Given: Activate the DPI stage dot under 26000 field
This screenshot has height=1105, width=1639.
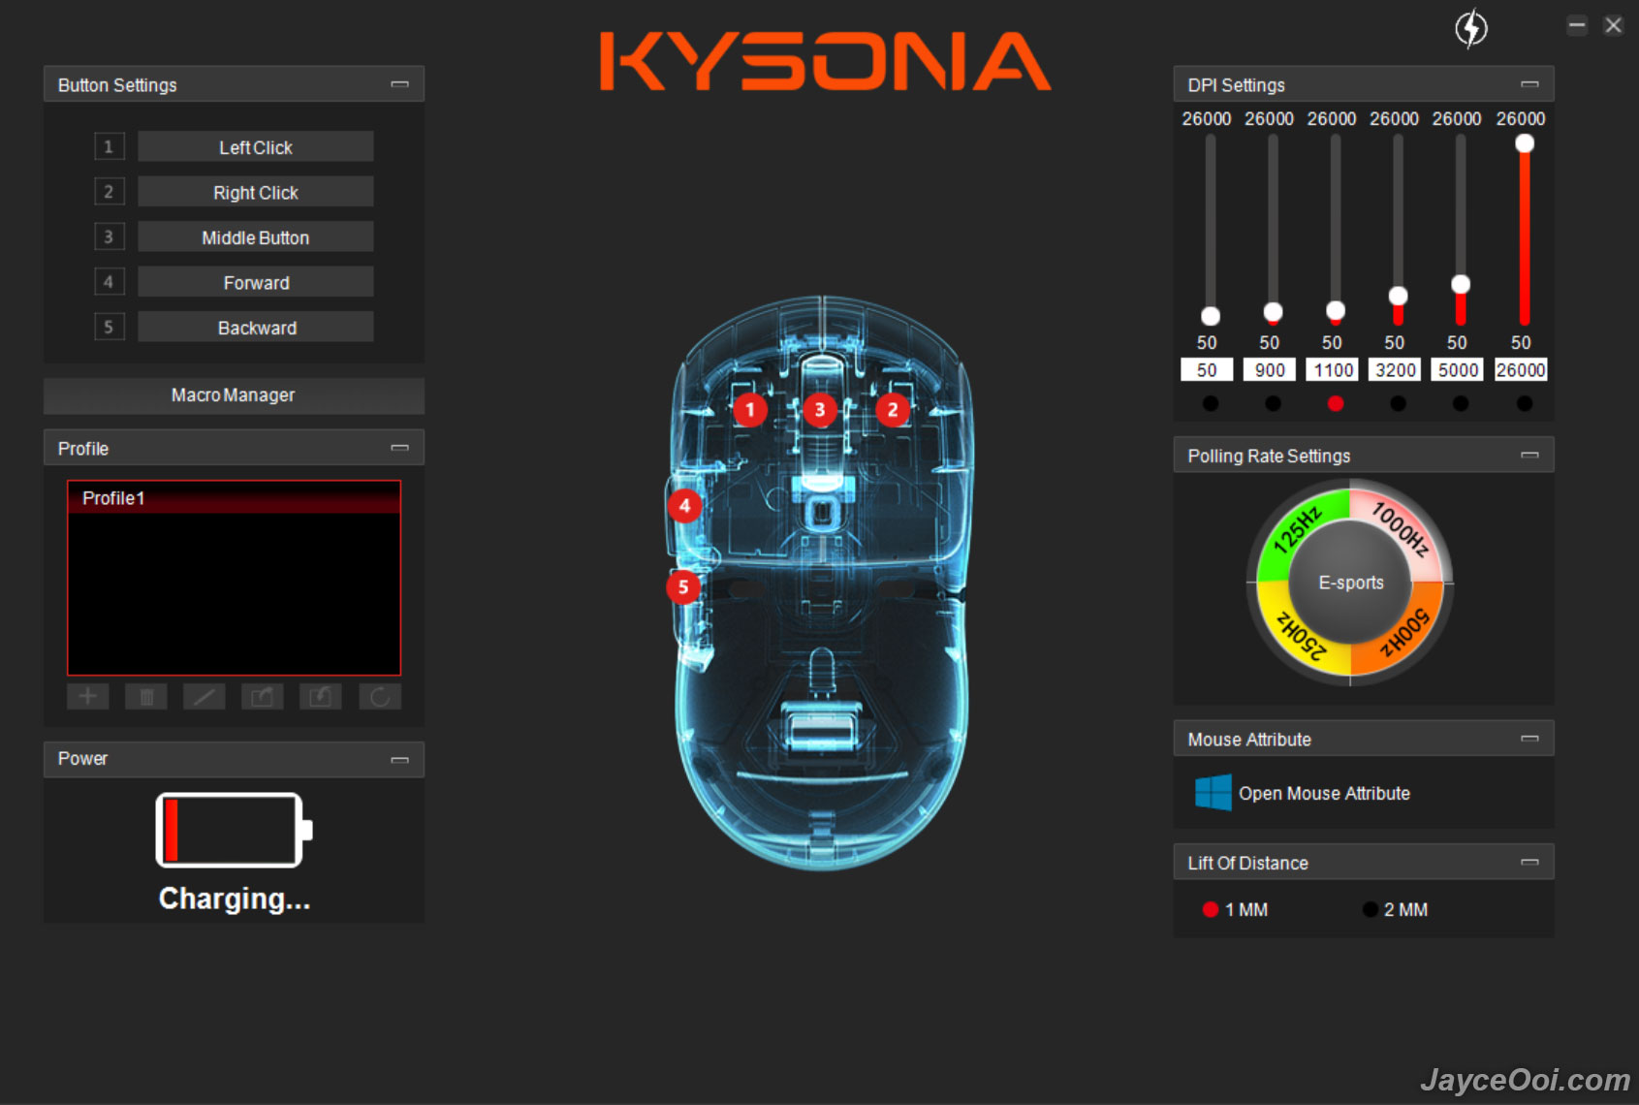Looking at the screenshot, I should (x=1525, y=403).
